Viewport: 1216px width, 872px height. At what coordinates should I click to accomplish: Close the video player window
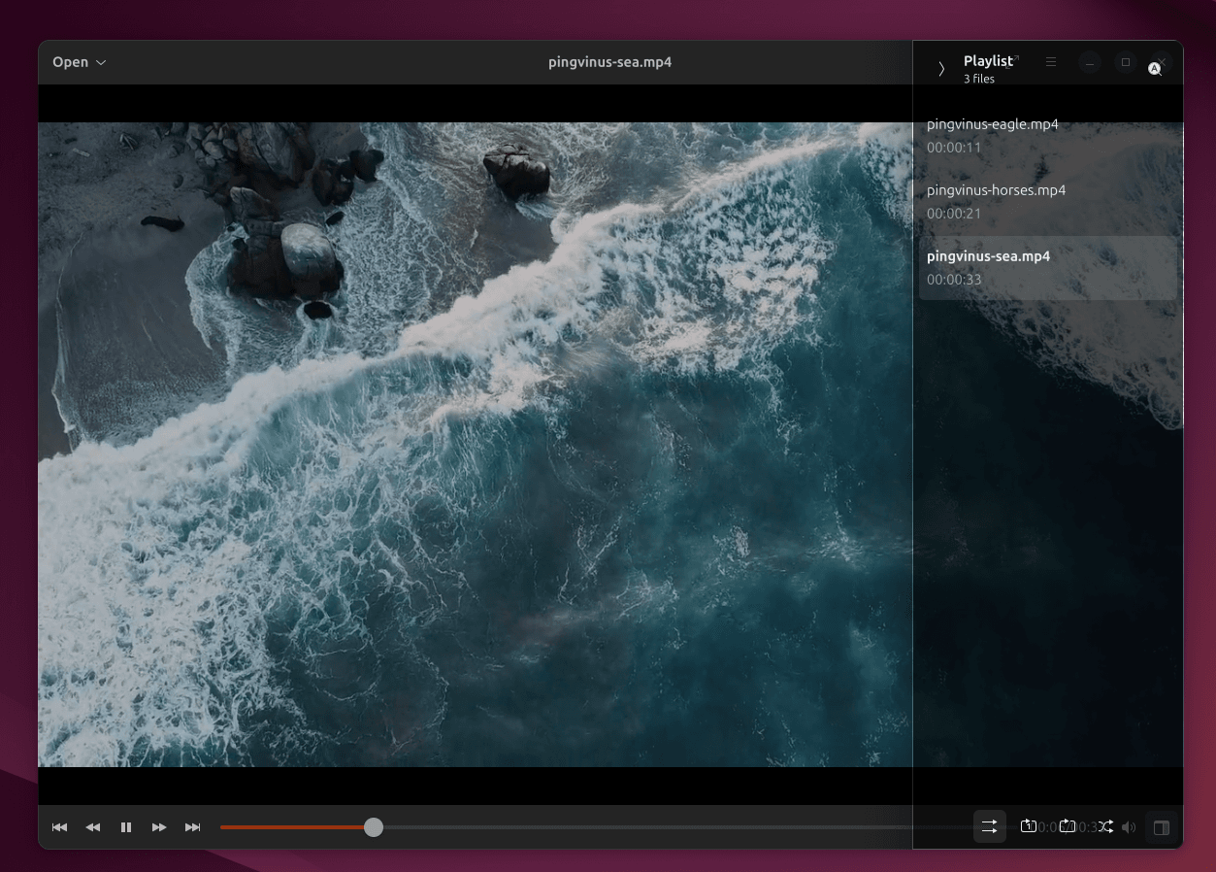(1161, 62)
